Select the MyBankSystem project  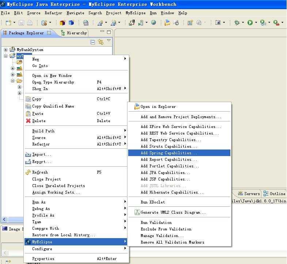tap(30, 50)
